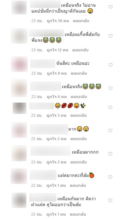Reply to the comment with 36 likes
134x219 pixels.
[81, 21]
